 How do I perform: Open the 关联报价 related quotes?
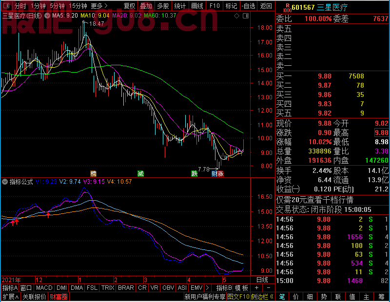pyautogui.click(x=34, y=297)
